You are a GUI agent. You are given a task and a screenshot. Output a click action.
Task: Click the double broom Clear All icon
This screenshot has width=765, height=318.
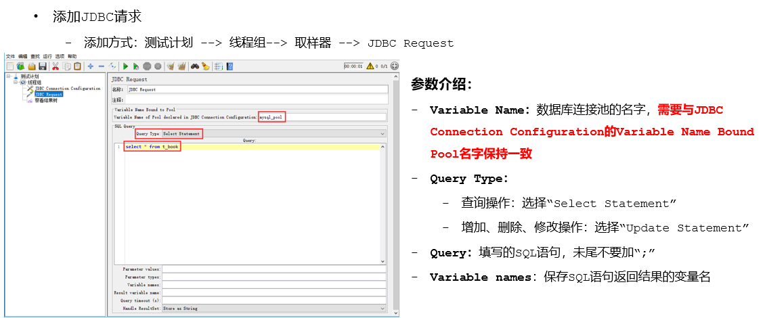point(181,66)
